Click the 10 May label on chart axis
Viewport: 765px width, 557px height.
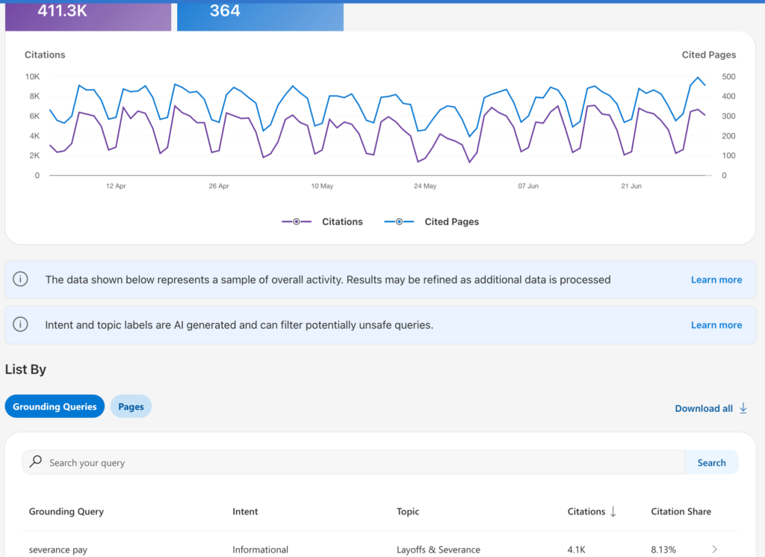tap(322, 186)
